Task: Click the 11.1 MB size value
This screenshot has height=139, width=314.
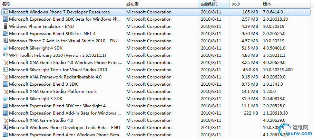Action: [x=250, y=106]
